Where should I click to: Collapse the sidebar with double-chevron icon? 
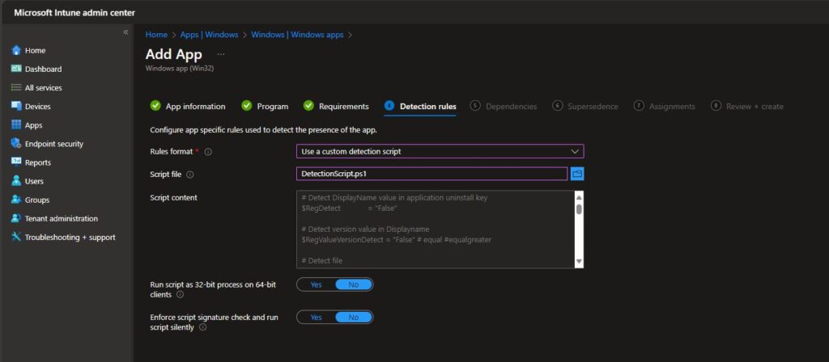point(125,32)
